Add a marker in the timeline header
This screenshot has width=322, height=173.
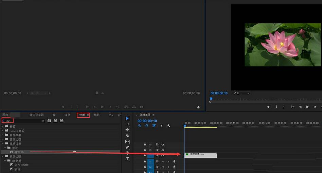tap(161, 125)
